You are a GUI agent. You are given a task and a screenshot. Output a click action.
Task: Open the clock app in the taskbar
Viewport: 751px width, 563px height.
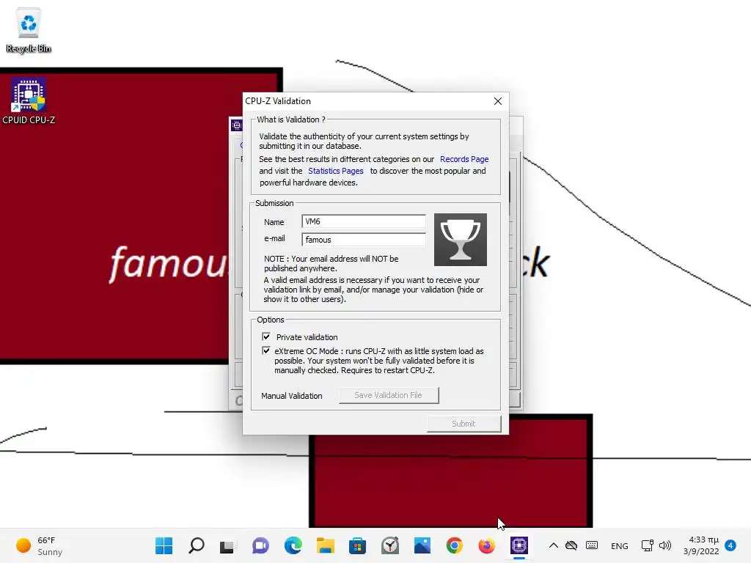[390, 545]
